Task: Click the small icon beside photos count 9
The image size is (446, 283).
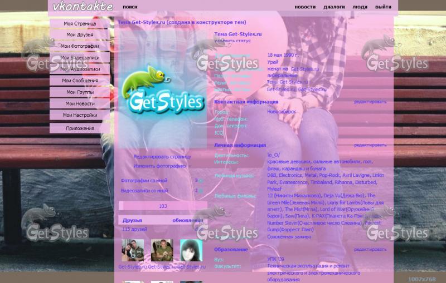Action: click(x=201, y=181)
